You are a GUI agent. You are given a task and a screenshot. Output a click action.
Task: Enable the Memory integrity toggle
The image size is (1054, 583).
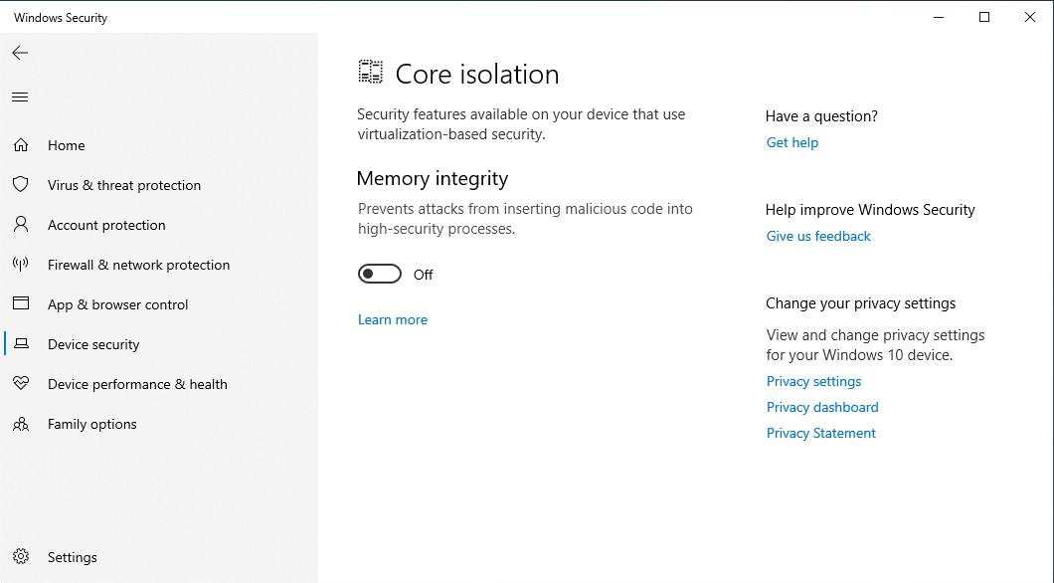[380, 275]
